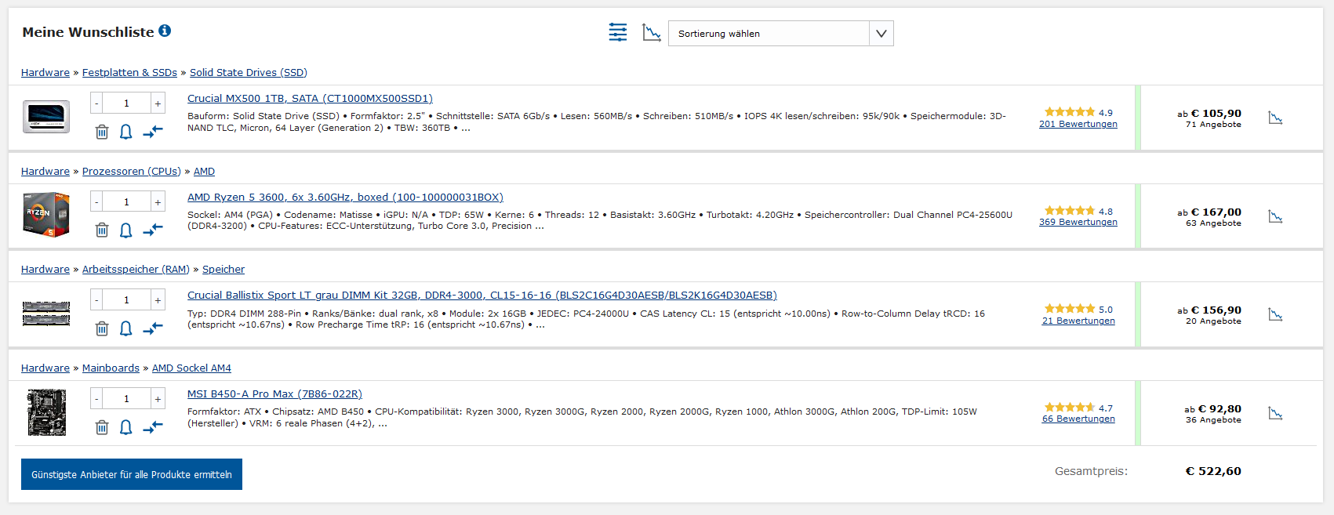View 201 Bewertungen reviews link

coord(1078,124)
